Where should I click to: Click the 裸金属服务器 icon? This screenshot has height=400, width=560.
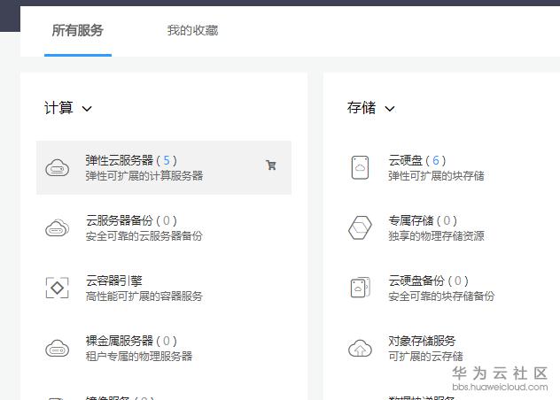pyautogui.click(x=57, y=349)
